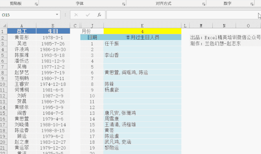Select row 15 header
Image resolution: width=261 pixels, height=154 pixels.
pyautogui.click(x=4, y=113)
